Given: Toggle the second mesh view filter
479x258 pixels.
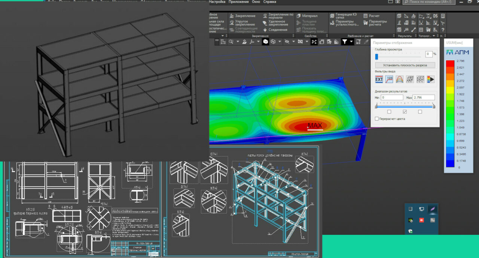Looking at the screenshot, I should [x=420, y=79].
